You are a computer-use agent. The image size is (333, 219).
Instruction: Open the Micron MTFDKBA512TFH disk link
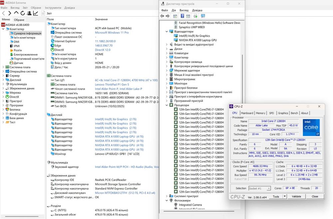click(x=125, y=193)
